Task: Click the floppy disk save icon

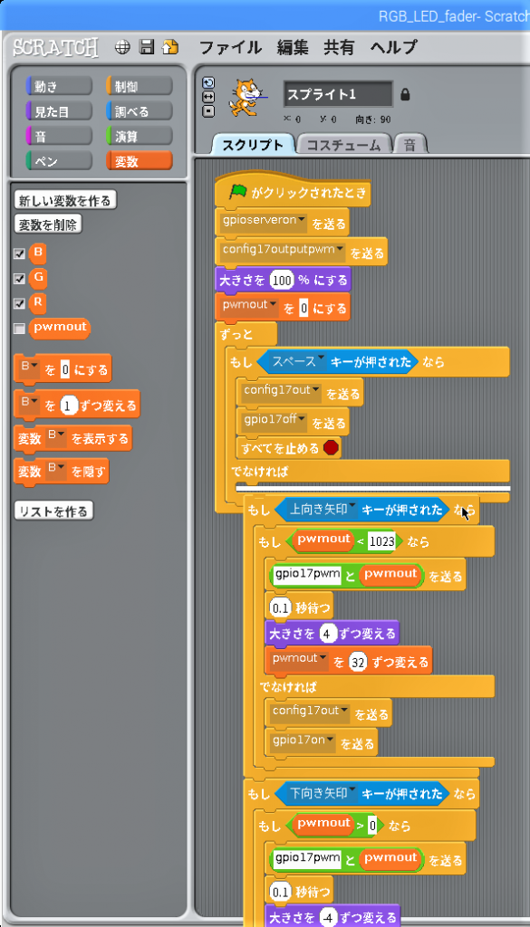Action: coord(146,47)
